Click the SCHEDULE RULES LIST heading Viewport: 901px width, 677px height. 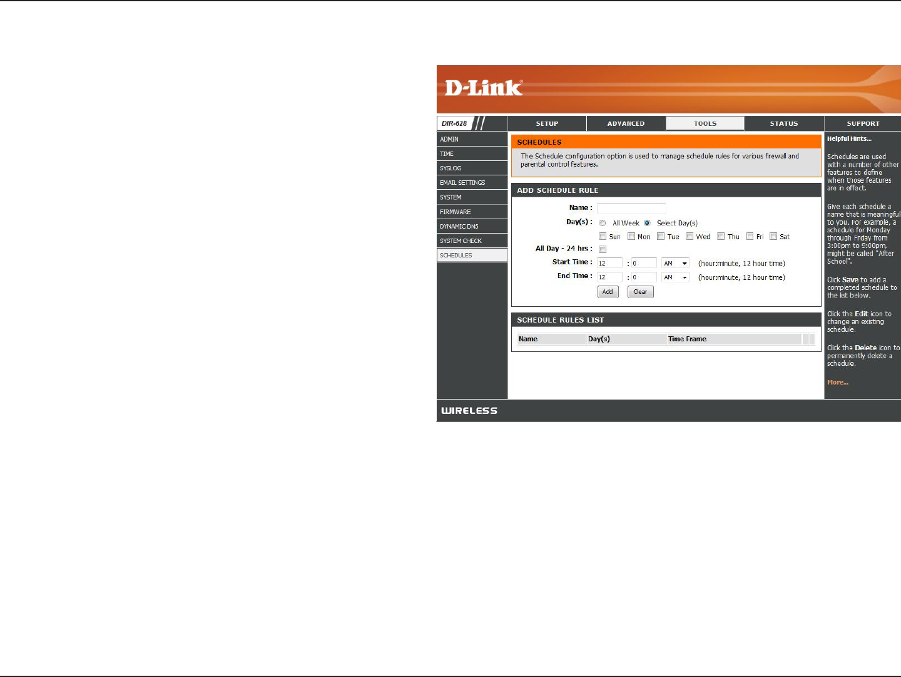561,320
